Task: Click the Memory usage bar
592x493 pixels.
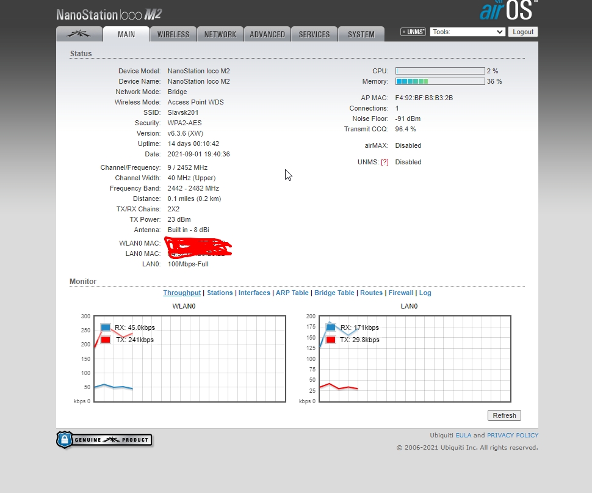Action: (440, 81)
